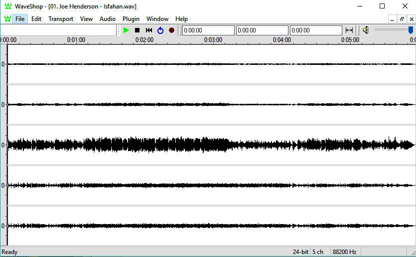Grab the toolbar gripper left of Play
Image resolution: width=416 pixels, height=257 pixels.
point(119,30)
